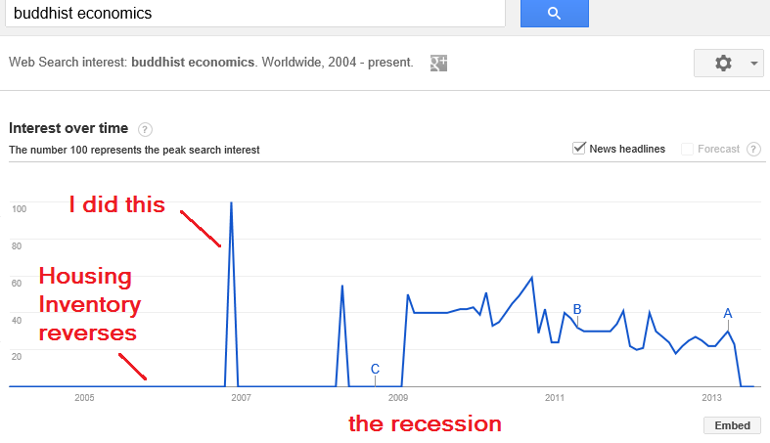Screen dimensions: 770x443
Task: Click the Google+ share icon
Action: 438,63
